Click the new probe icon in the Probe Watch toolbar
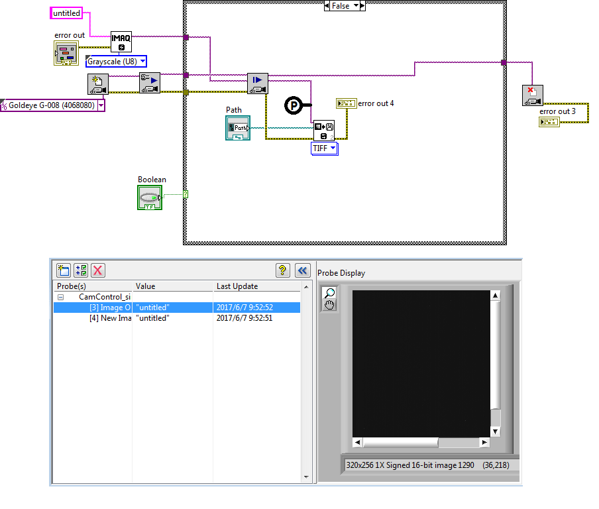599x509 pixels. pyautogui.click(x=63, y=270)
